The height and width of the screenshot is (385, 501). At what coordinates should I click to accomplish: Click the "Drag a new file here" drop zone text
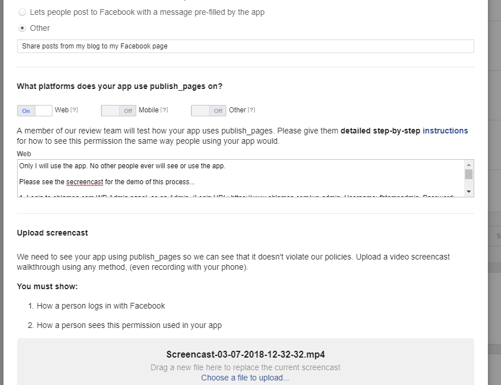tap(246, 367)
